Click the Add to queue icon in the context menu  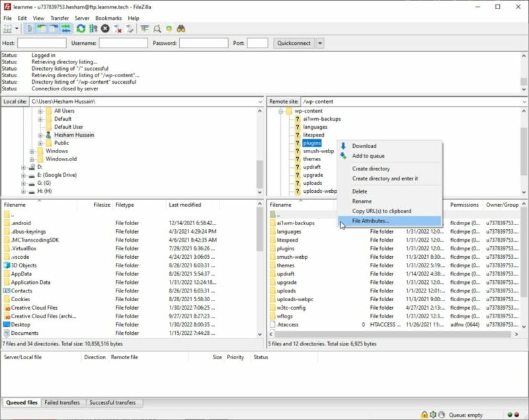tap(343, 156)
